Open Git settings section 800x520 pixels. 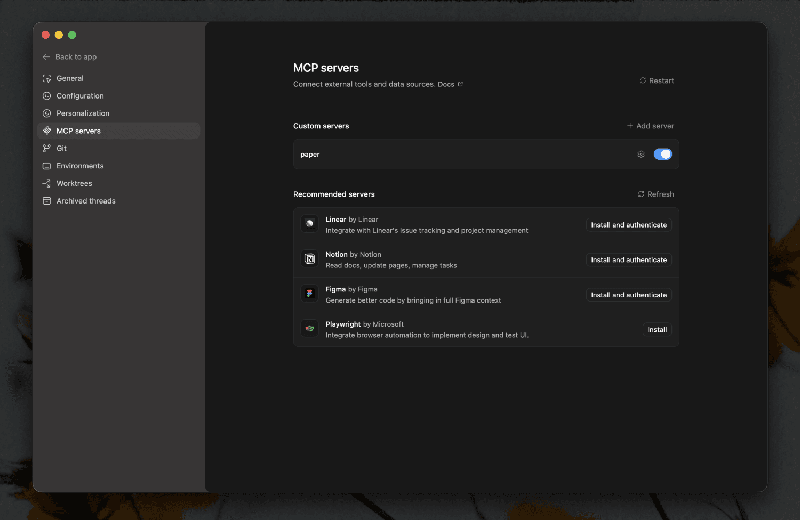tap(118, 149)
